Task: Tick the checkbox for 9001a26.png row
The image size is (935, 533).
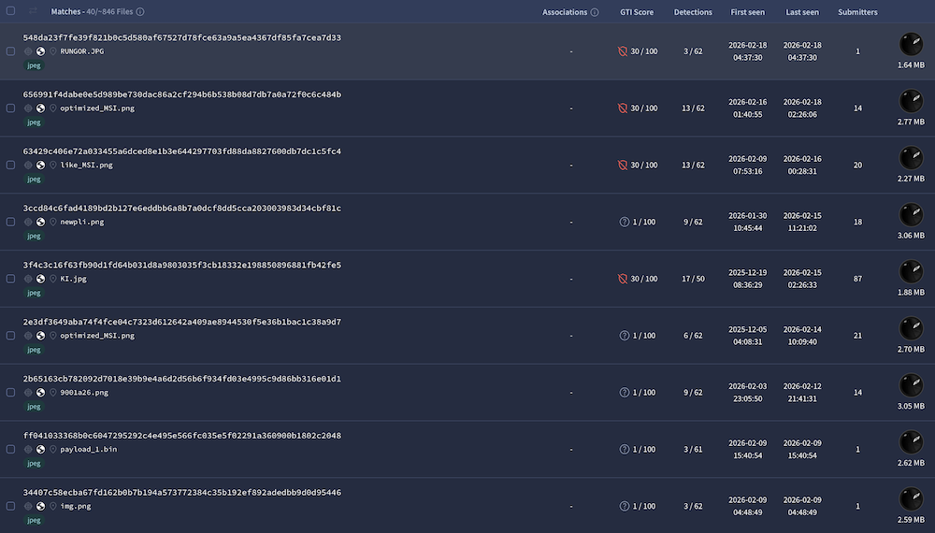Action: pos(11,393)
